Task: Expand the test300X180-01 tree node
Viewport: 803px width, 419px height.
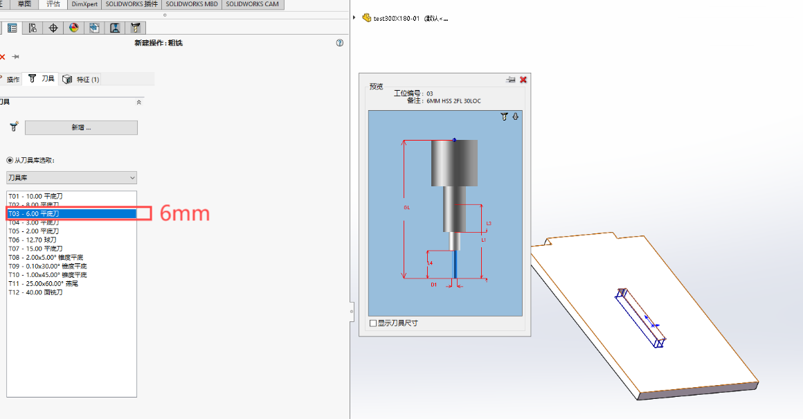Action: pyautogui.click(x=354, y=18)
